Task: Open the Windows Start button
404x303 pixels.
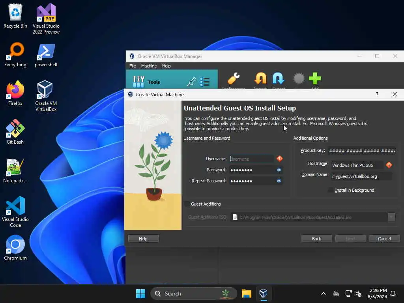Action: pos(141,294)
